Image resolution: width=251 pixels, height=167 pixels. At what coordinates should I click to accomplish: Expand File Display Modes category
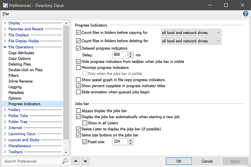(x=5, y=41)
